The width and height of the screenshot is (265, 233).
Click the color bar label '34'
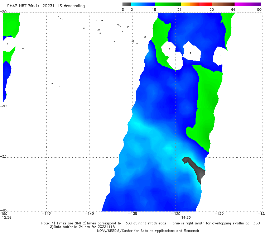click(179, 9)
